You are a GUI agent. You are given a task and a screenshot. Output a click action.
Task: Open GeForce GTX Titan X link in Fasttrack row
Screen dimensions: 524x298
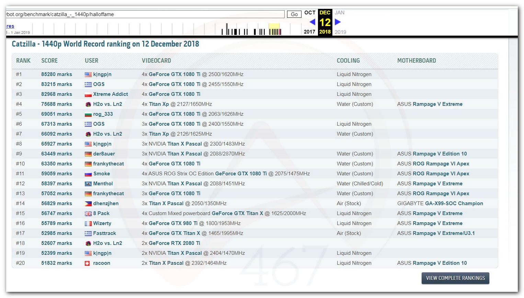[x=174, y=233]
